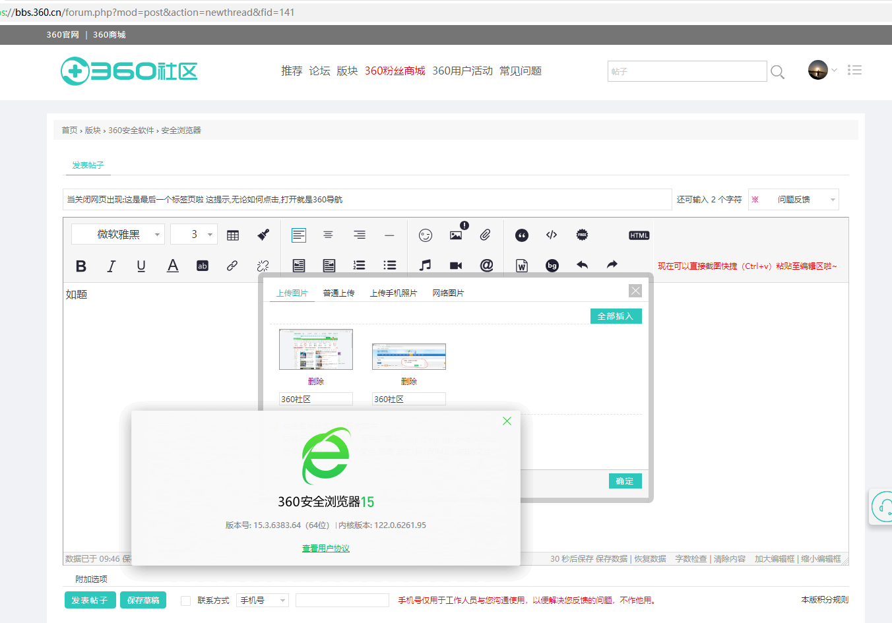892x623 pixels.
Task: Insert music with the note icon
Action: pyautogui.click(x=426, y=265)
